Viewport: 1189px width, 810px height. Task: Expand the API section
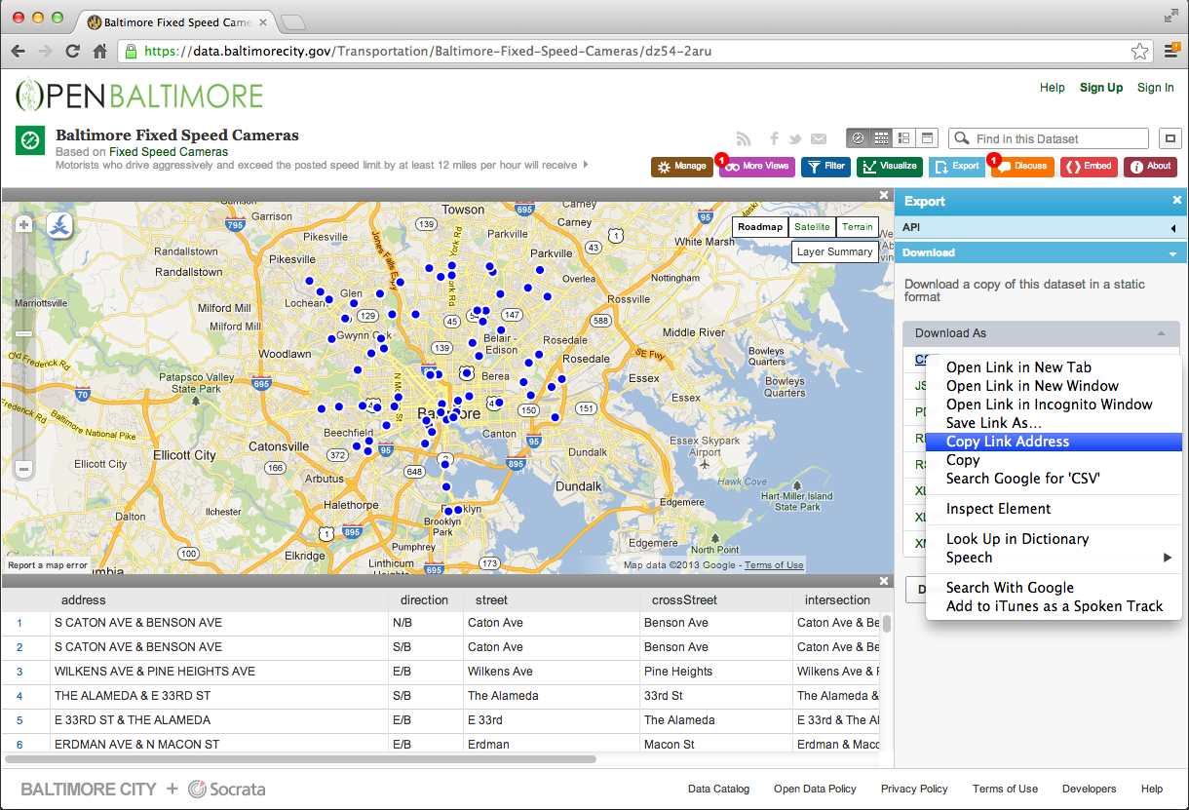1040,227
